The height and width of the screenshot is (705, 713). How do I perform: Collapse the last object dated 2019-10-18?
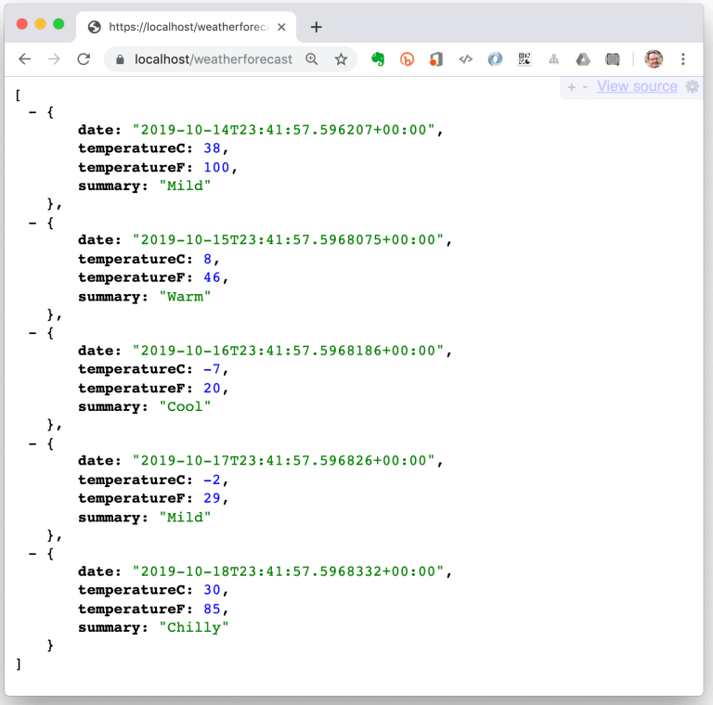(33, 553)
